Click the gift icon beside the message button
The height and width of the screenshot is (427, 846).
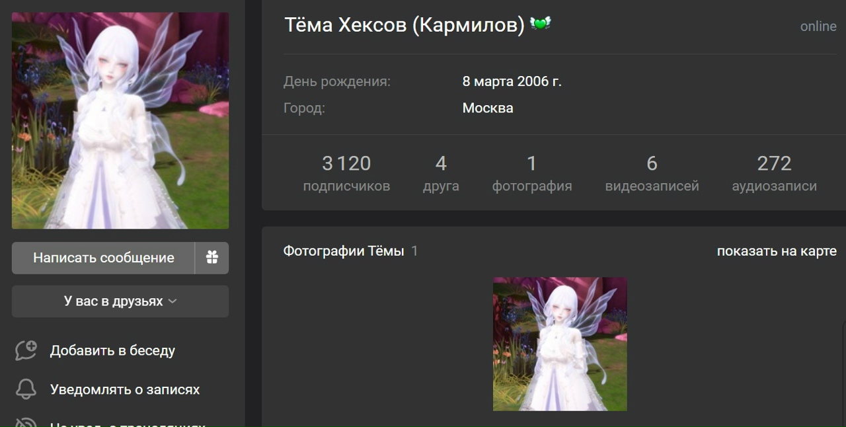tap(211, 258)
